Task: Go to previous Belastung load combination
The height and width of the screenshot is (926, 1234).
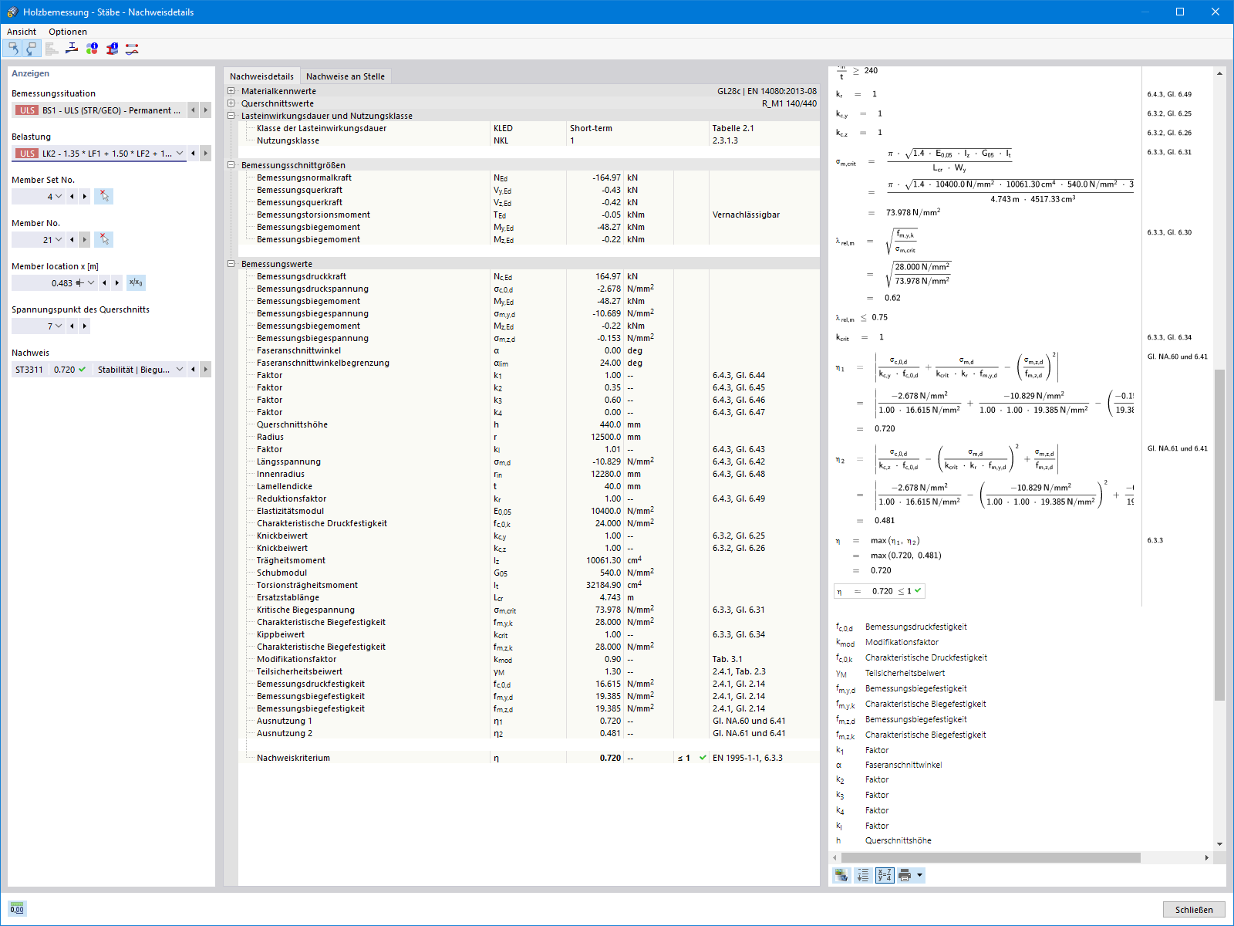Action: coord(193,153)
